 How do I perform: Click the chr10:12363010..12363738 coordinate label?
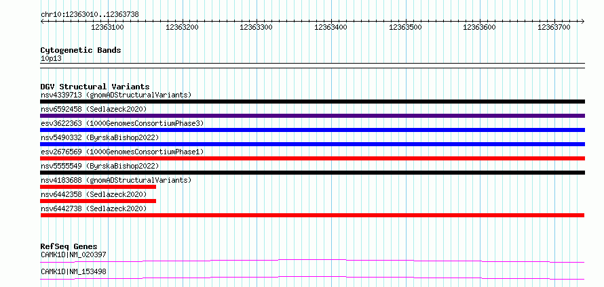[90, 14]
